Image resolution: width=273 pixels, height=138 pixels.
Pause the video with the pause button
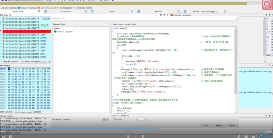[x=135, y=137]
